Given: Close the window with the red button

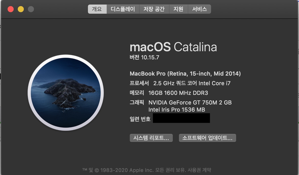Looking at the screenshot, I should 11,9.
